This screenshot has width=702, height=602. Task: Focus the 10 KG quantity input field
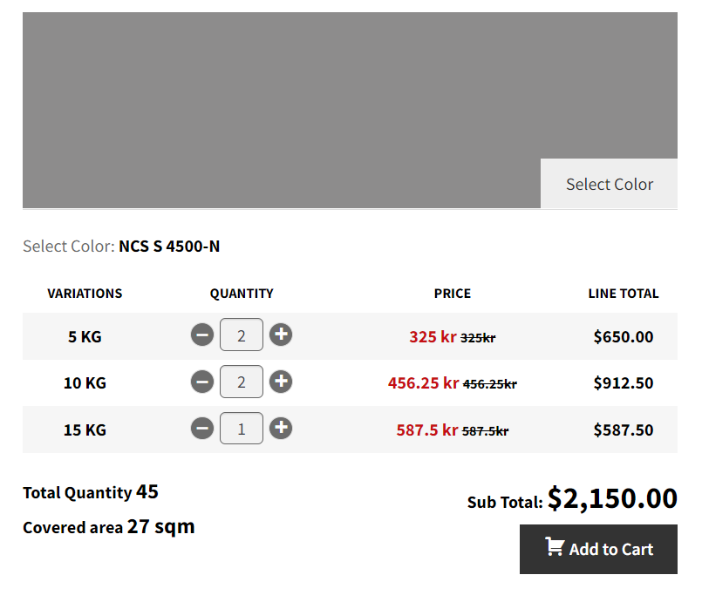coord(242,382)
